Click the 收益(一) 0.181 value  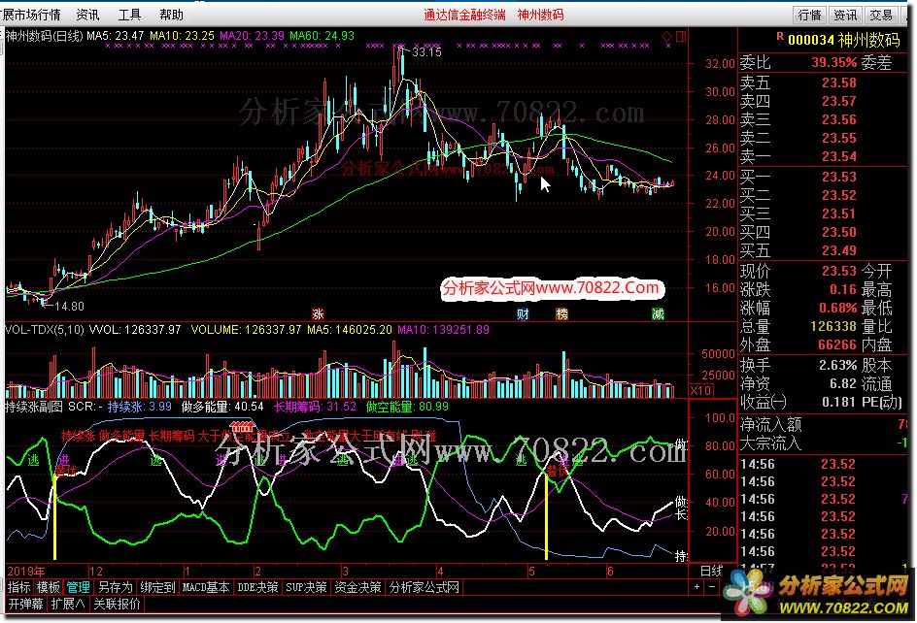tap(838, 402)
